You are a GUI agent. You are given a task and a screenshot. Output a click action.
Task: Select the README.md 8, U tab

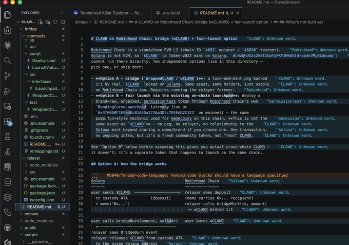pos(216,13)
